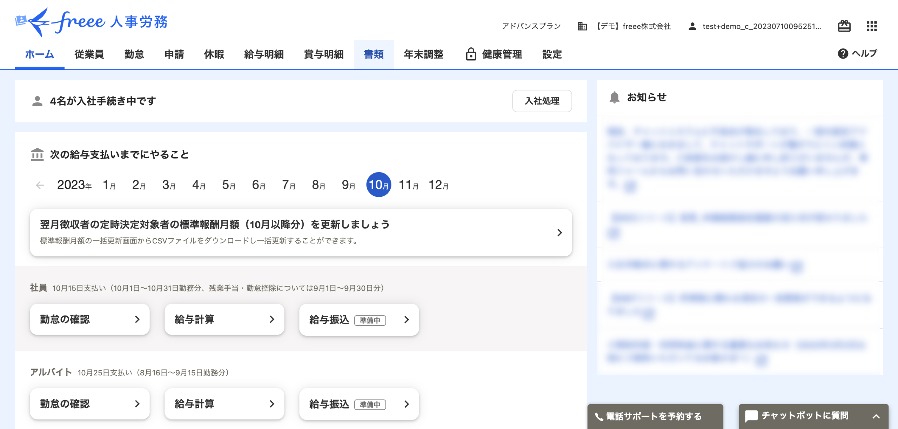Expand the チャットボットに質問 panel chevron

[876, 416]
